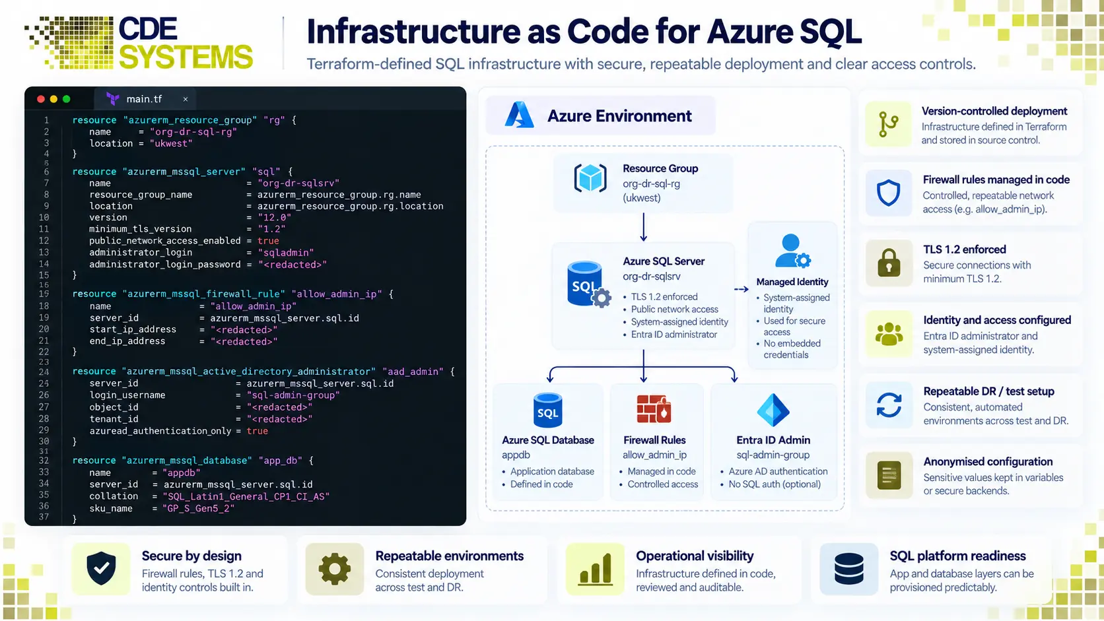This screenshot has height=621, width=1104.
Task: Click the Firewall rules managed in code heading
Action: (996, 180)
